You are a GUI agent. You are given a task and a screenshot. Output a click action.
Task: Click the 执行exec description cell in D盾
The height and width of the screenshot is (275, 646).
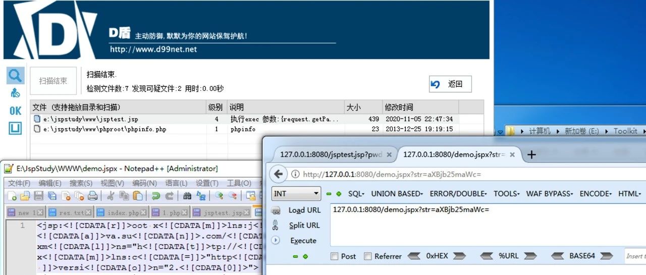[x=285, y=119]
